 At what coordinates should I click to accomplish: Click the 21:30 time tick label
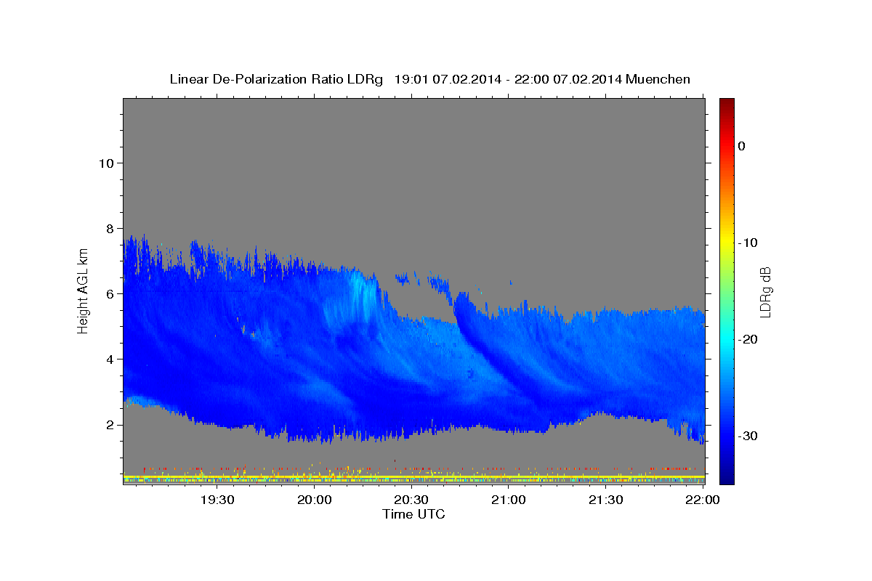click(x=605, y=500)
